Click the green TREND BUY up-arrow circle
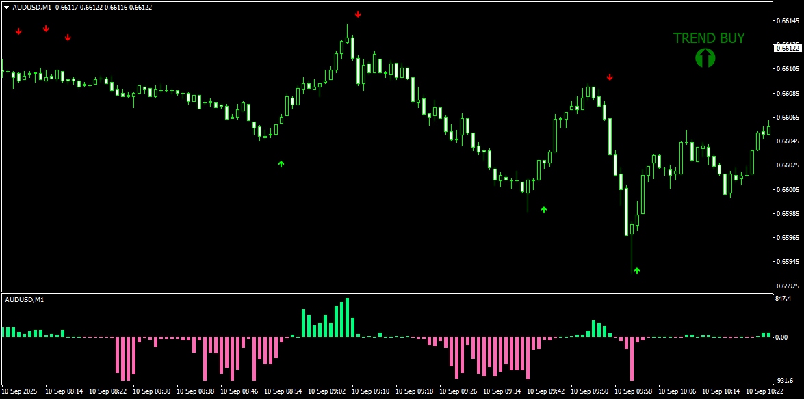The image size is (804, 399). point(705,58)
